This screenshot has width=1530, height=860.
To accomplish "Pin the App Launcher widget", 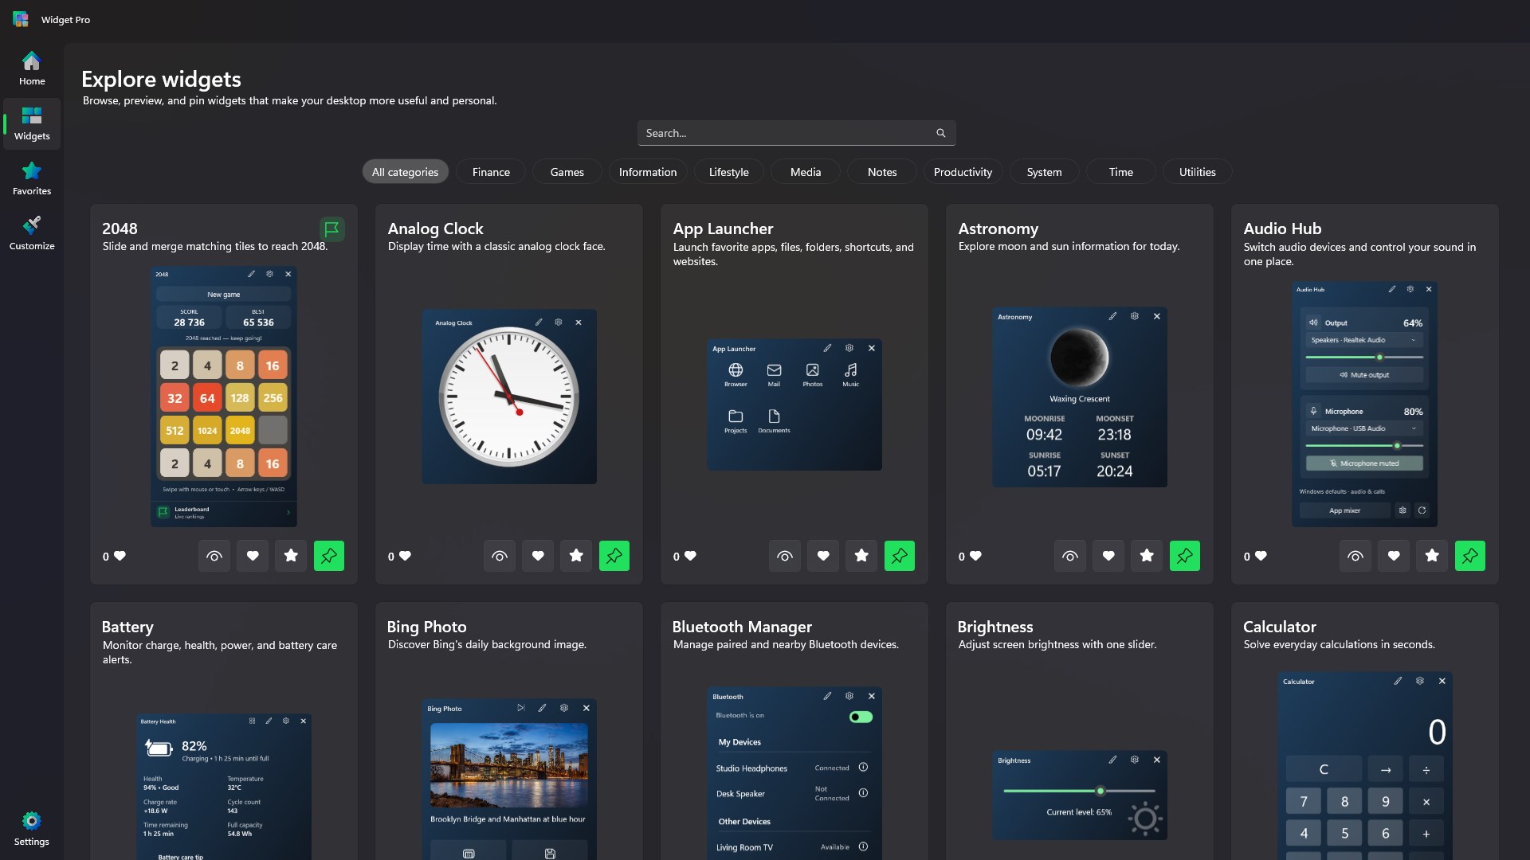I will coord(900,556).
